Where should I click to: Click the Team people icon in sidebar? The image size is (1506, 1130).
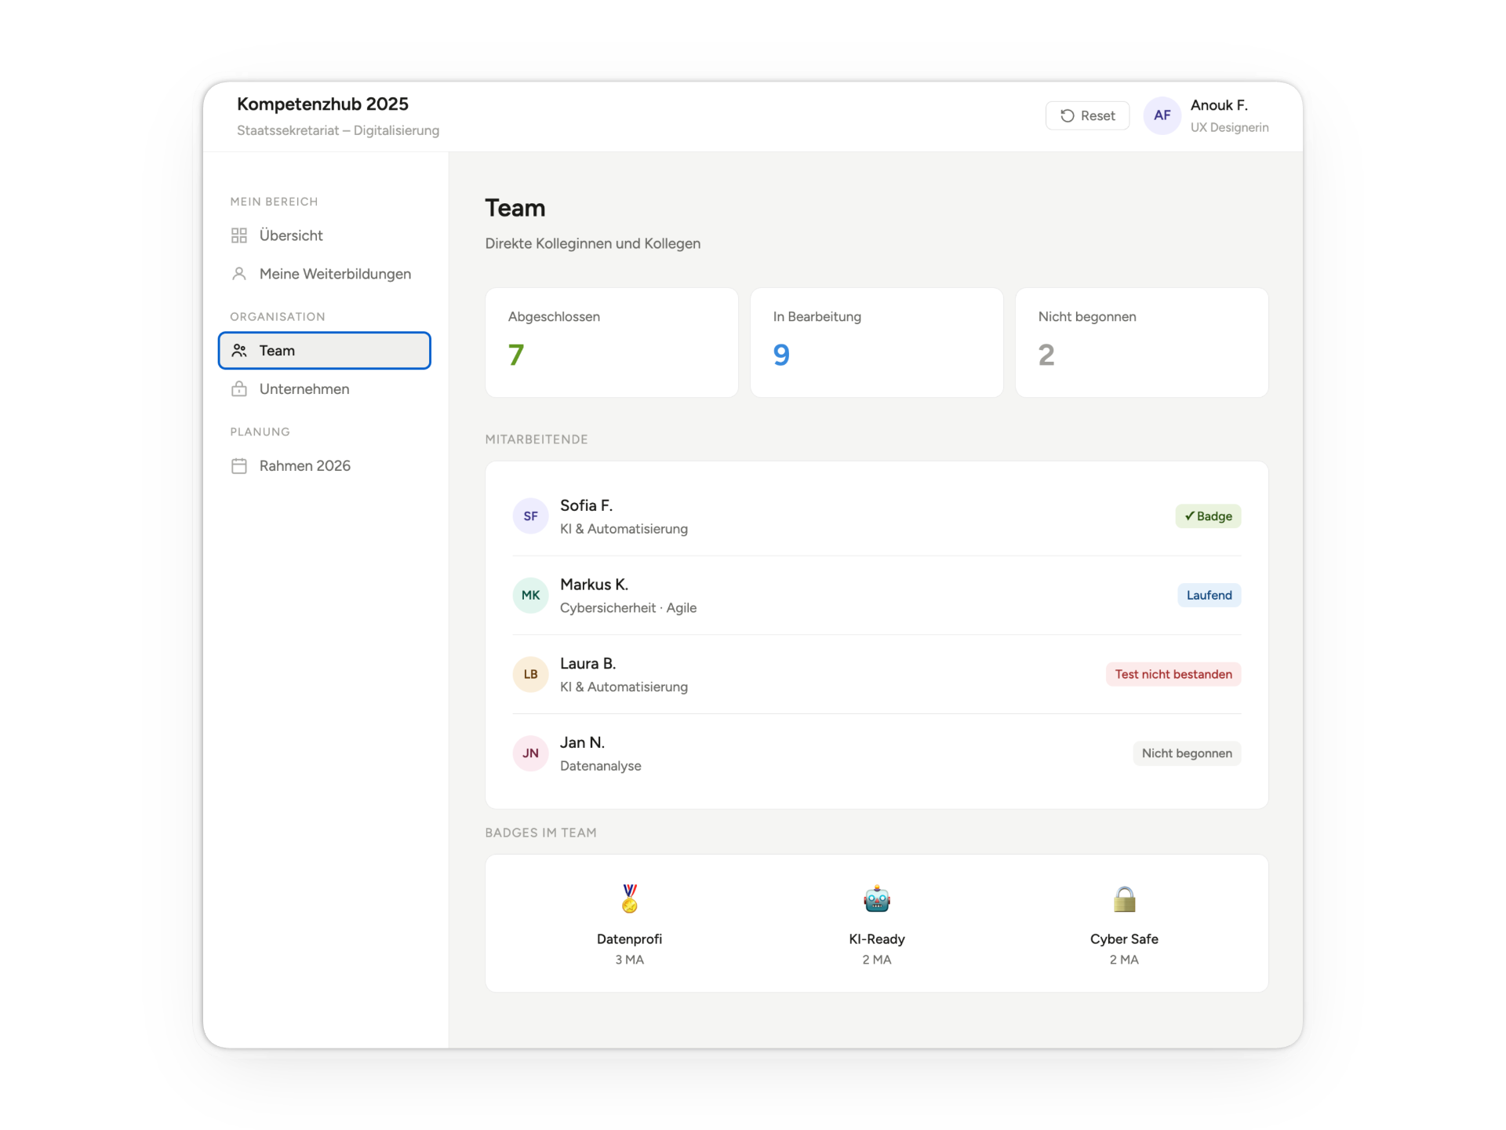239,351
